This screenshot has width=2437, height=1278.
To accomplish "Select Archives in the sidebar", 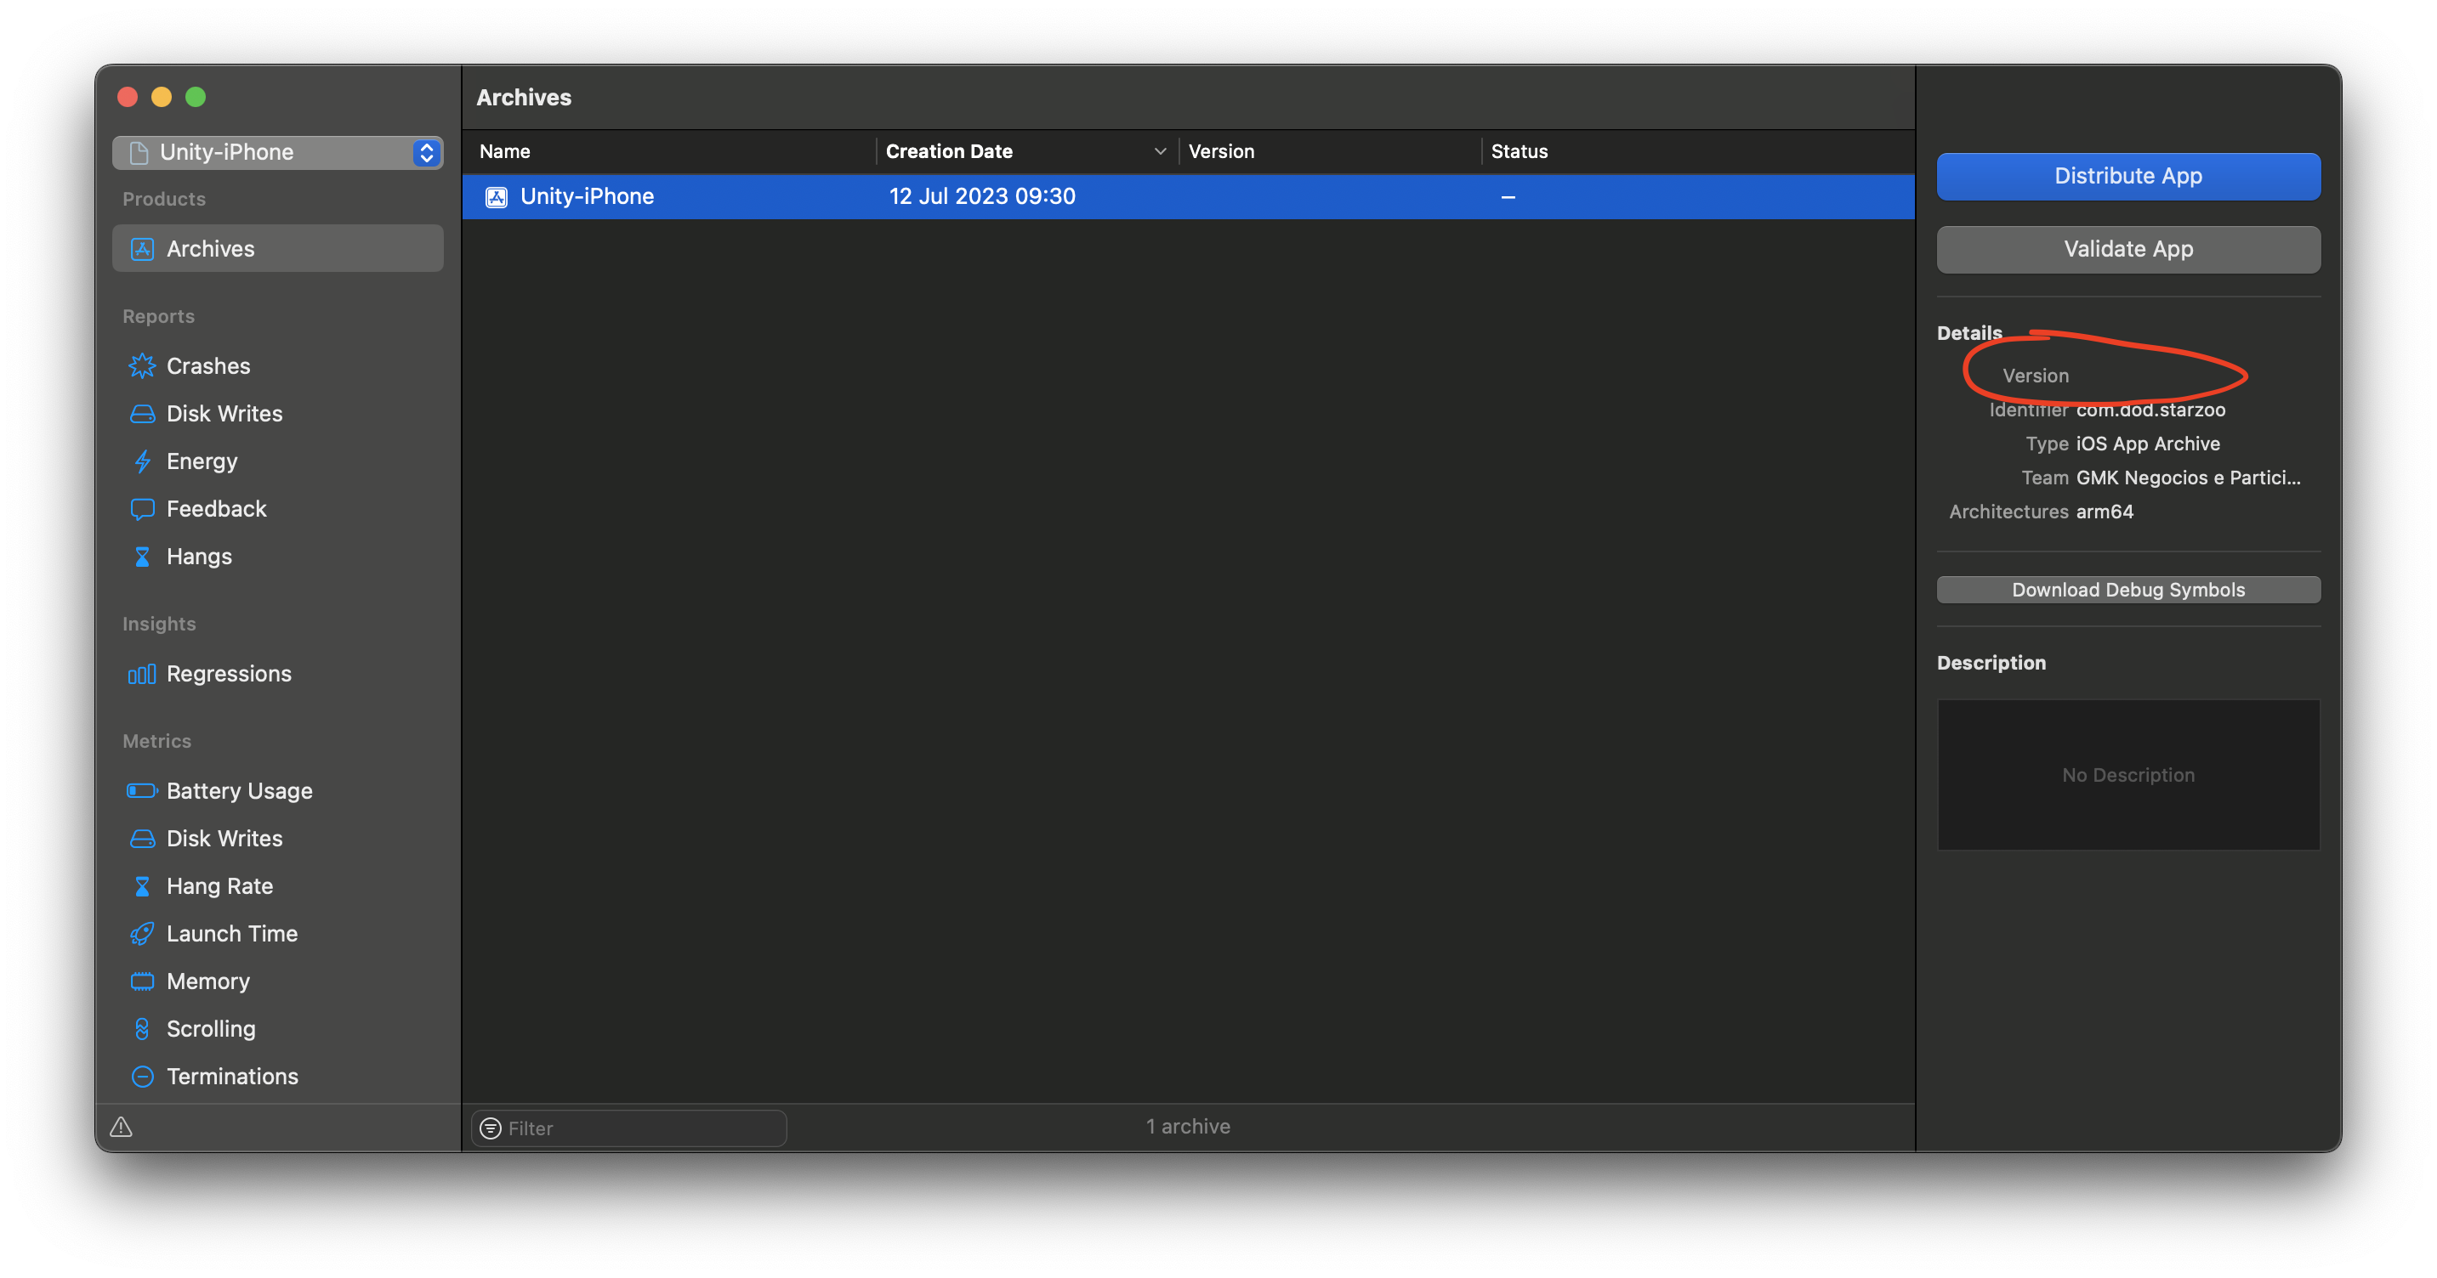I will click(277, 249).
